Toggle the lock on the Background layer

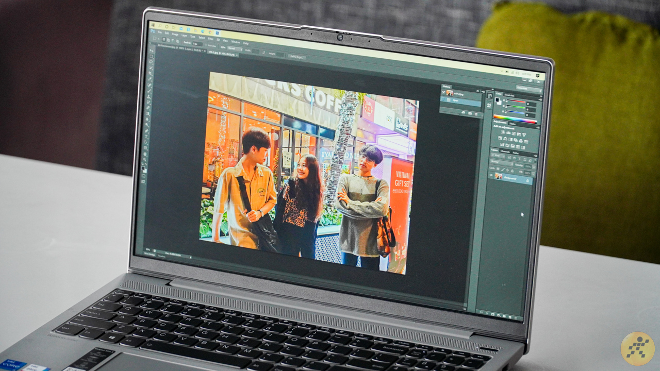point(527,180)
